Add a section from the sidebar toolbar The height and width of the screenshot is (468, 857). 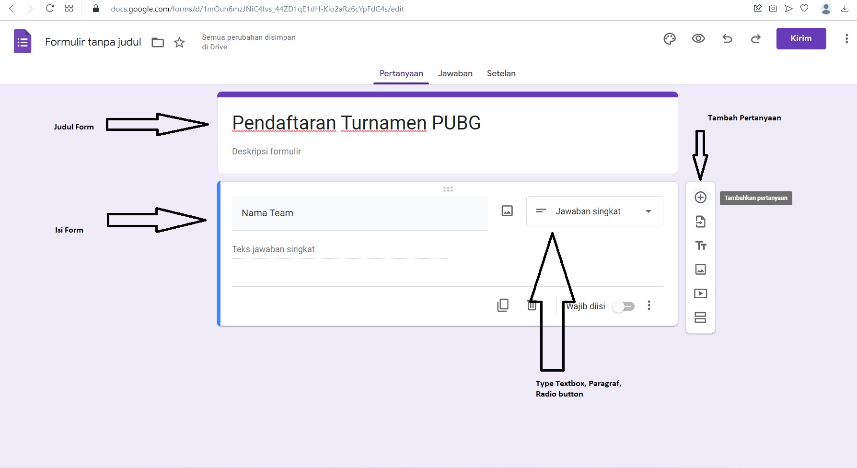(700, 317)
